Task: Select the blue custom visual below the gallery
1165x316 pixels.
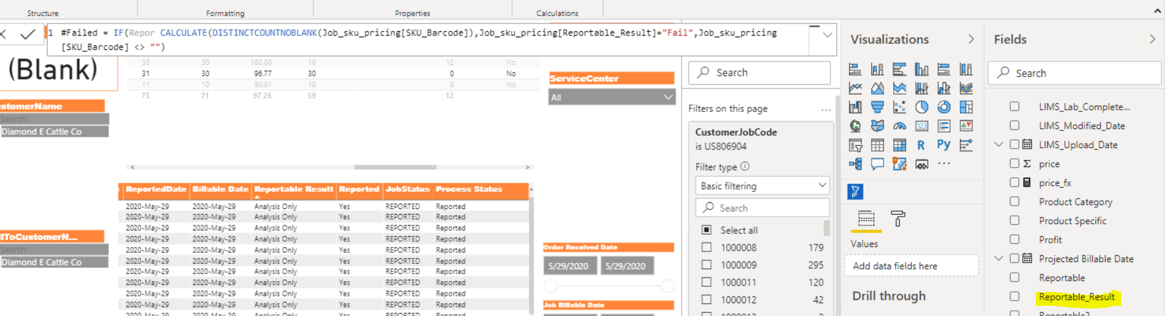Action: coord(855,191)
